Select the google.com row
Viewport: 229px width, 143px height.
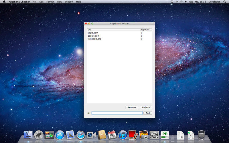click(x=114, y=36)
